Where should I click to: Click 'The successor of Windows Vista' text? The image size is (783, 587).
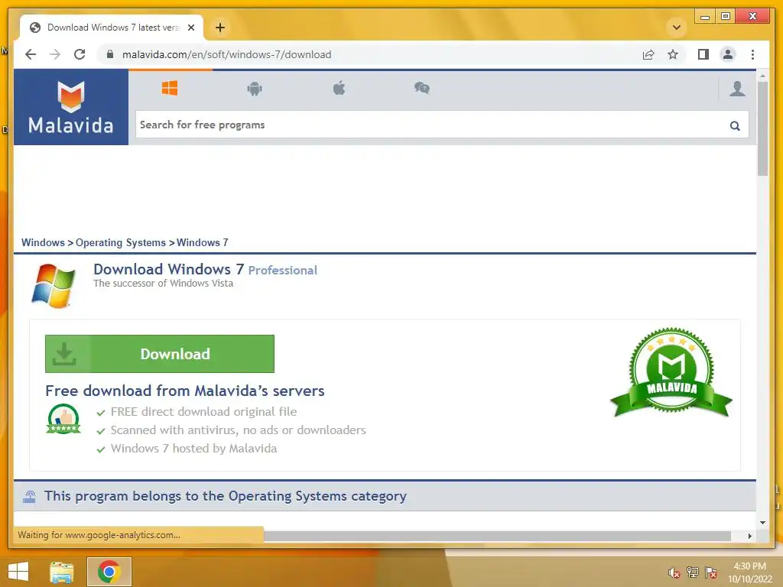(x=164, y=284)
